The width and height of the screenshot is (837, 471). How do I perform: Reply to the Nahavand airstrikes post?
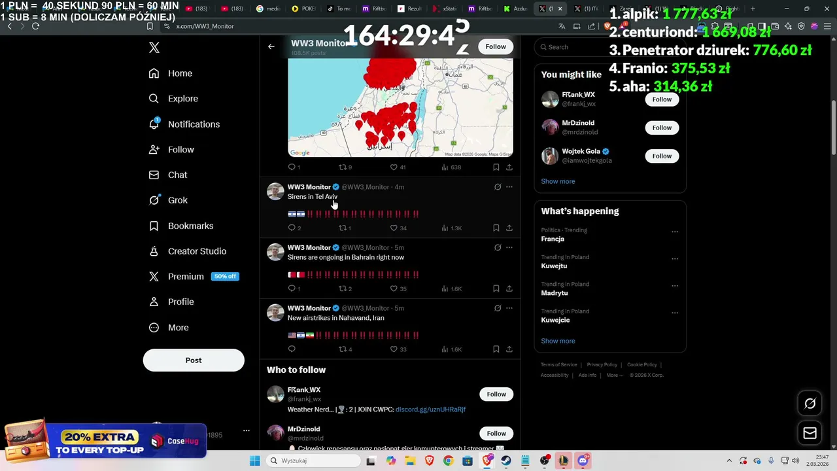pyautogui.click(x=292, y=349)
